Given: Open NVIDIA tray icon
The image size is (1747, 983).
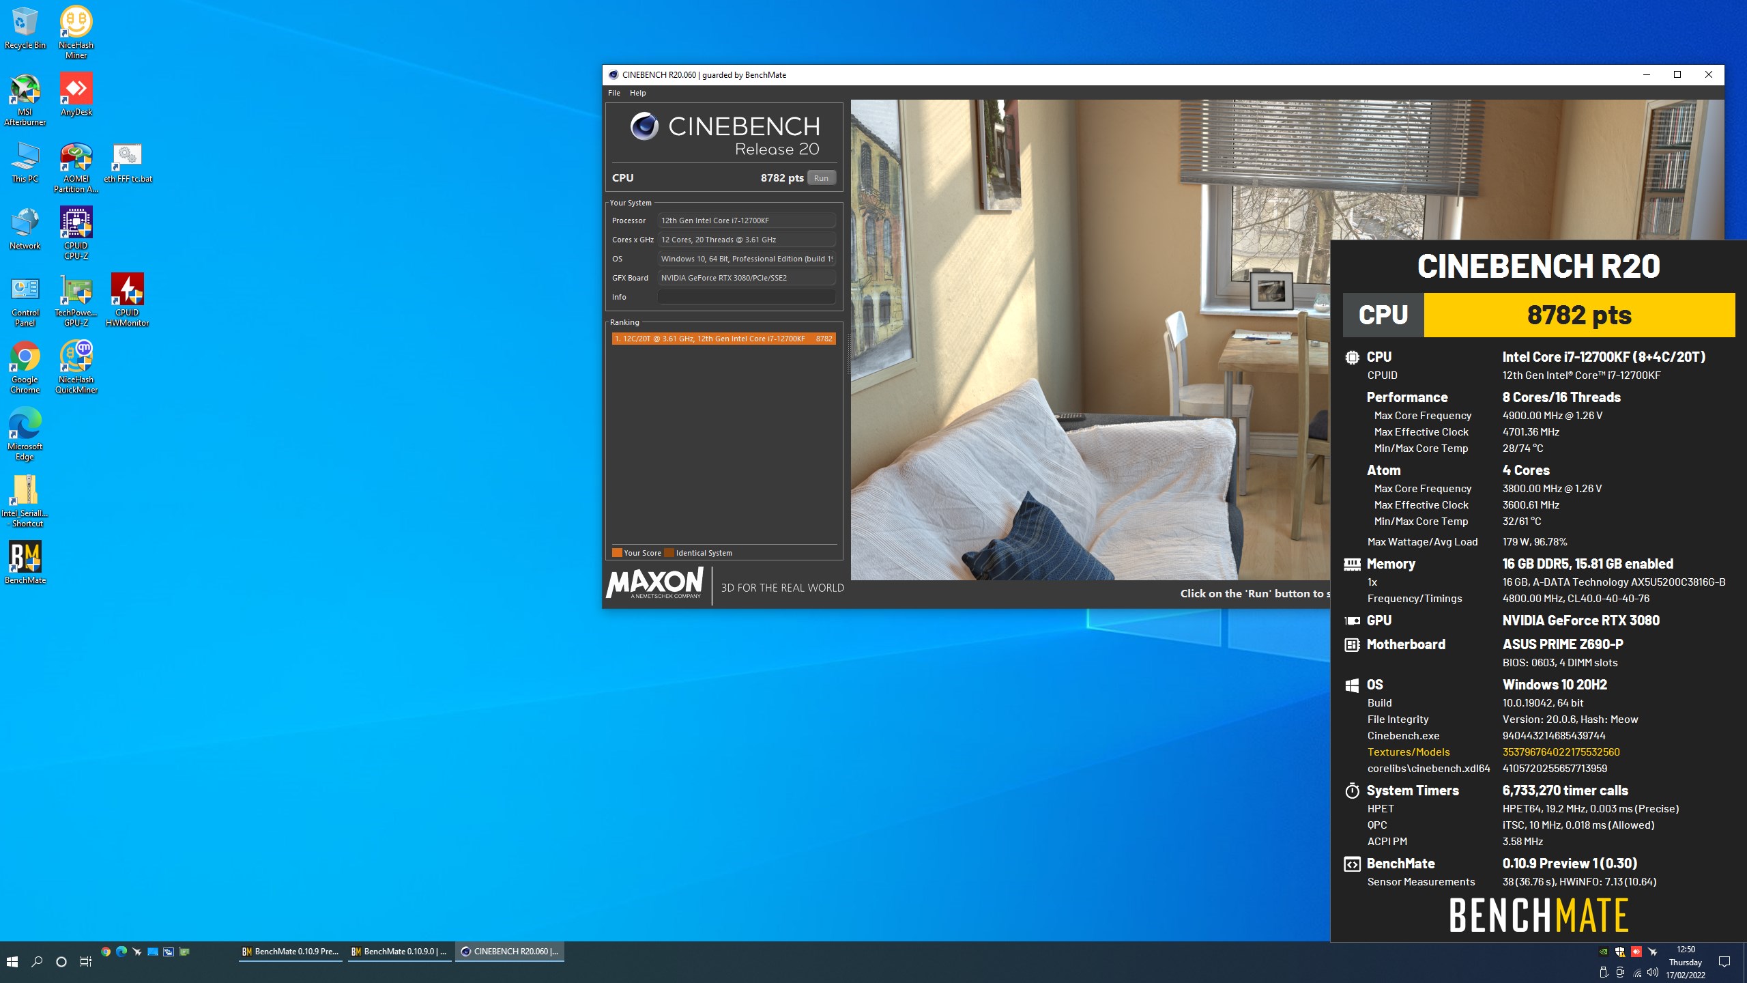Looking at the screenshot, I should [x=1604, y=952].
